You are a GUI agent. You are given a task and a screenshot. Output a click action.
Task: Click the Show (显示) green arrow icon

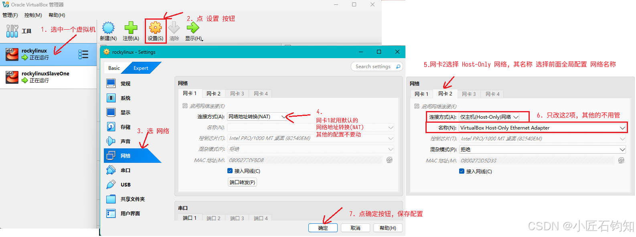[193, 28]
